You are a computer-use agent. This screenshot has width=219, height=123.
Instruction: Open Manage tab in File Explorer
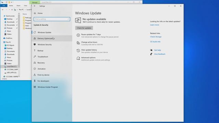point(35,2)
